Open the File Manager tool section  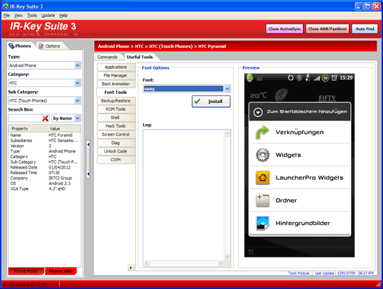116,75
